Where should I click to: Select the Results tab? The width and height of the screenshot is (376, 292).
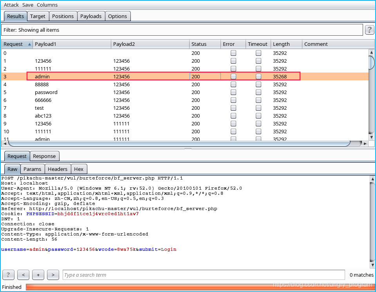point(15,16)
